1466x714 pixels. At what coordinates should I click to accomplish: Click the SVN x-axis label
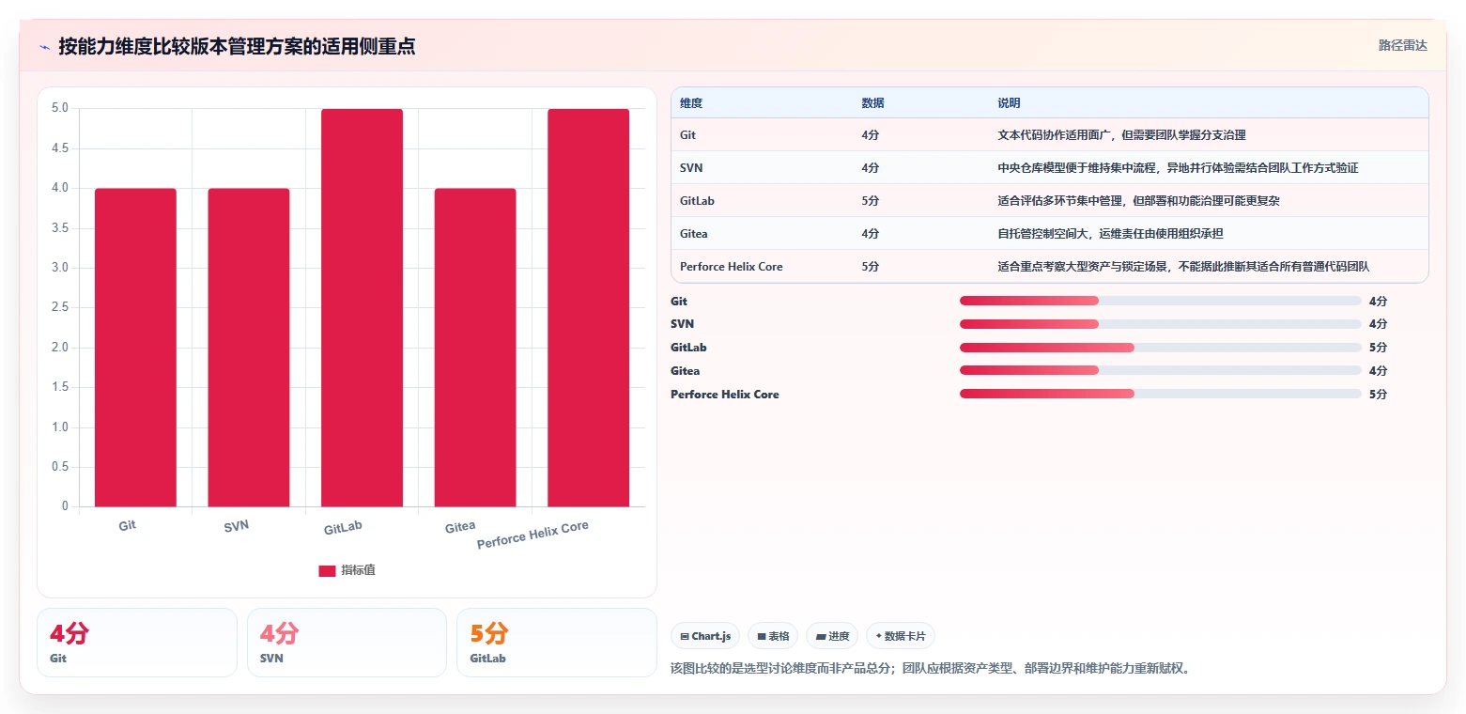click(237, 526)
